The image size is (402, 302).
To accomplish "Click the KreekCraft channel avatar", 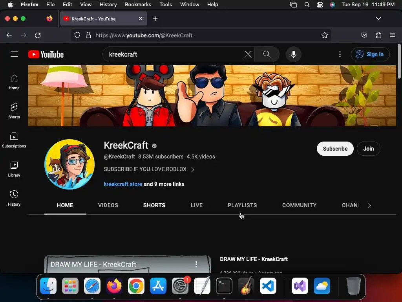I will (x=69, y=164).
